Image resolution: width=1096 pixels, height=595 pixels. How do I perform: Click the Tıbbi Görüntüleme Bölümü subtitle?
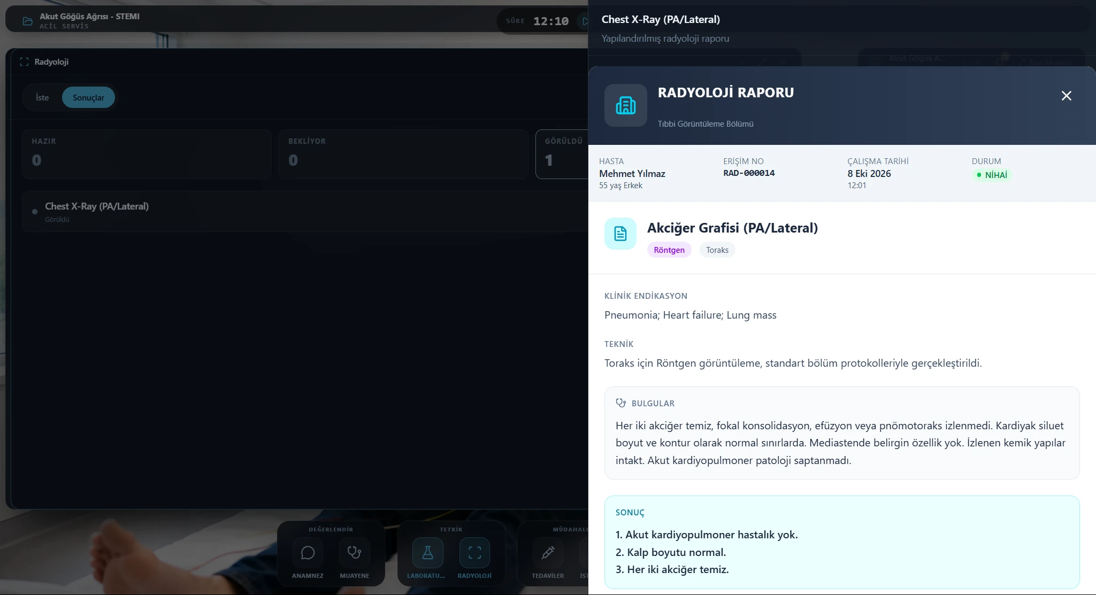pyautogui.click(x=706, y=124)
